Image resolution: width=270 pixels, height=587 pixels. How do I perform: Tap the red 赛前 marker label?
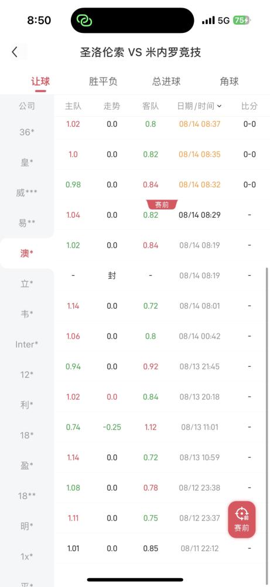(x=162, y=205)
